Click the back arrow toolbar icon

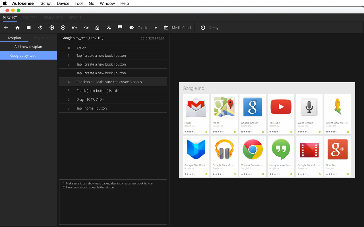[x=6, y=28]
